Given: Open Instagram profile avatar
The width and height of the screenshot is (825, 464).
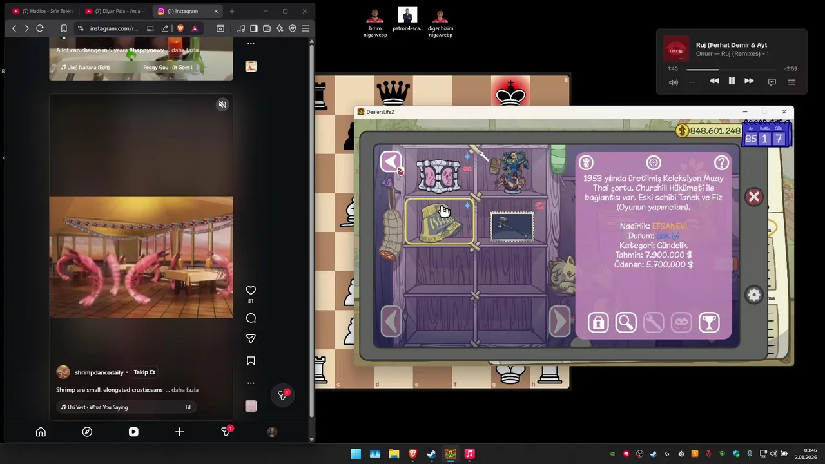Looking at the screenshot, I should tap(272, 432).
